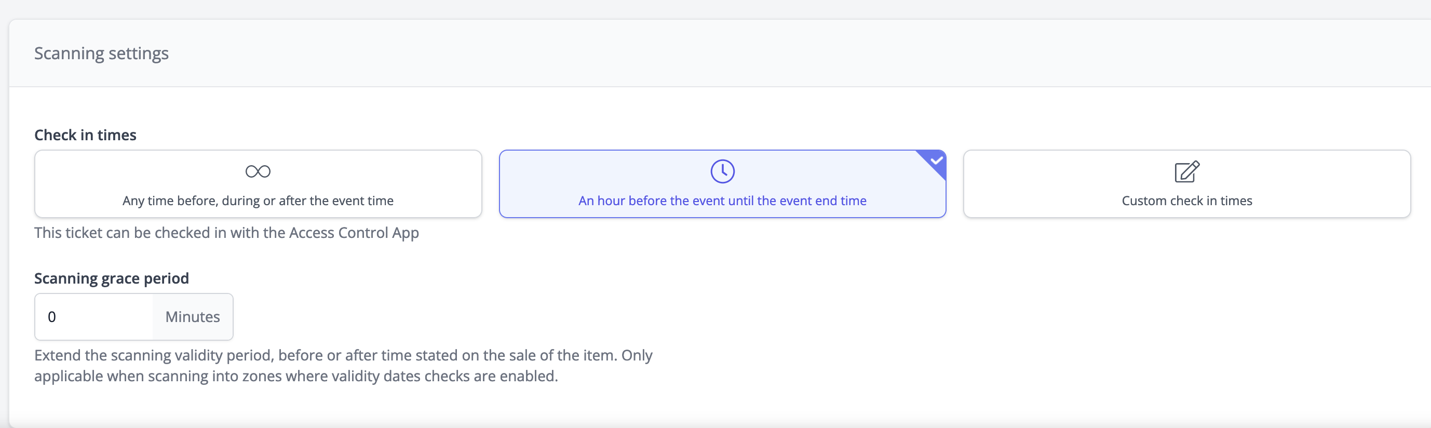Click the edit pencil on the Custom check-in card

tap(1187, 172)
